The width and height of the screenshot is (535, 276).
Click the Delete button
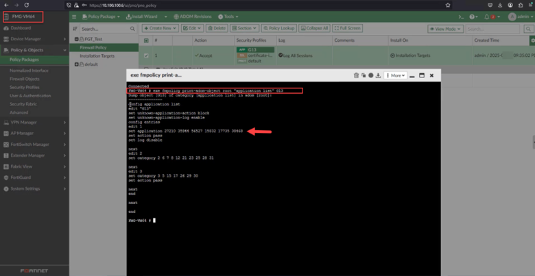pos(217,28)
